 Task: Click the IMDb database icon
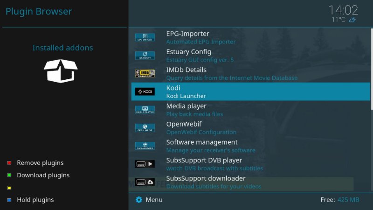[145, 74]
